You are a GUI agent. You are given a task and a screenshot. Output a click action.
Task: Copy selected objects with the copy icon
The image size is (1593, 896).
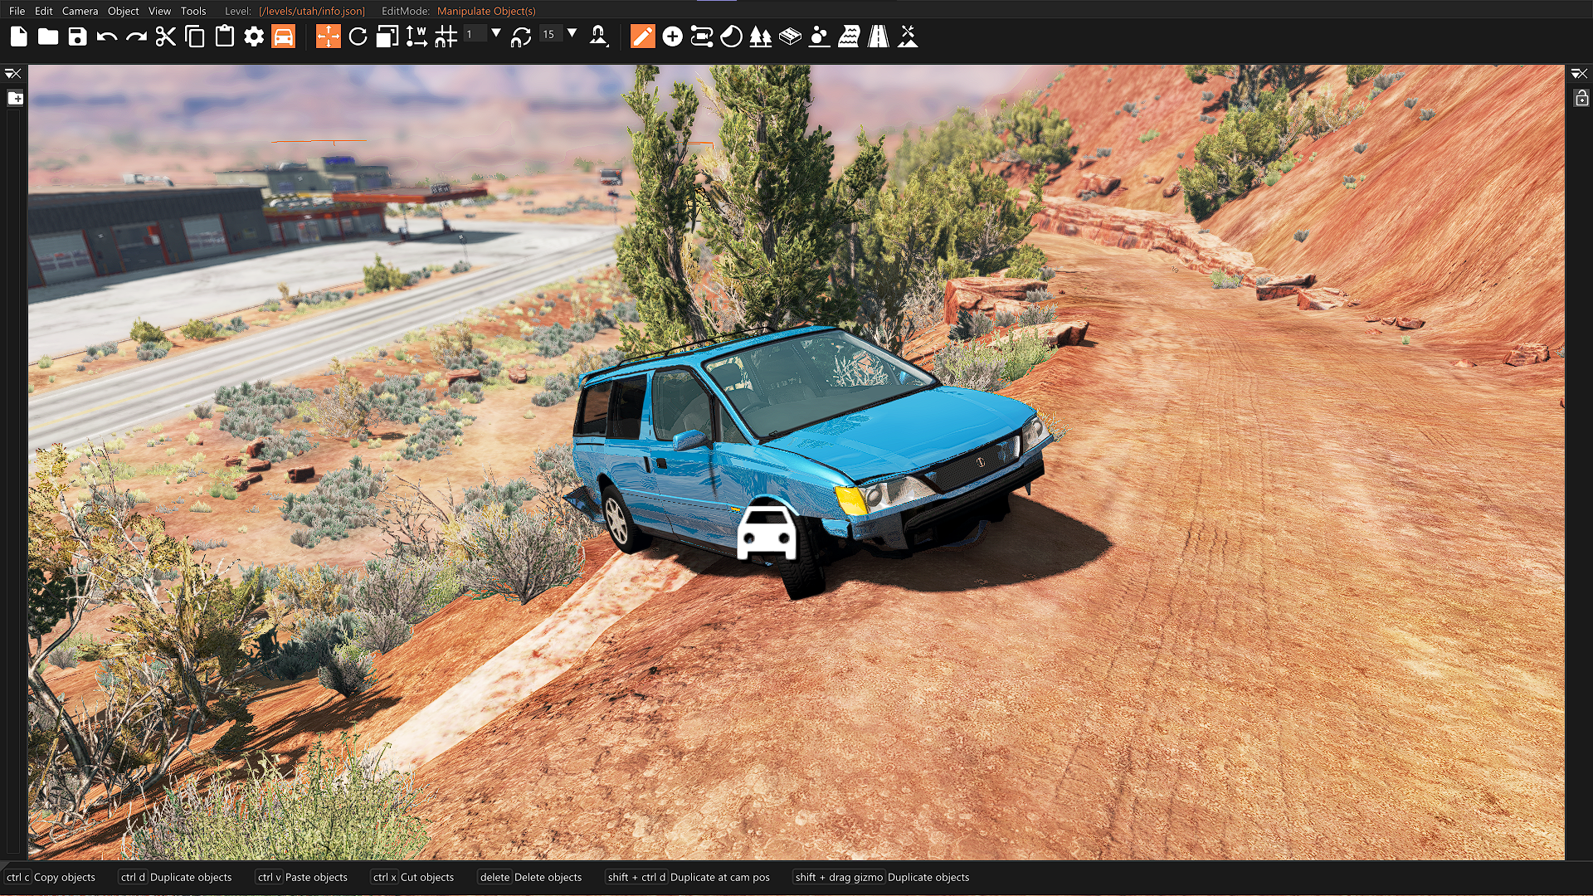[x=195, y=37]
